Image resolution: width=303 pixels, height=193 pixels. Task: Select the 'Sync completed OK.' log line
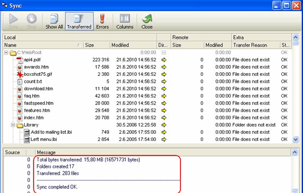click(x=57, y=187)
